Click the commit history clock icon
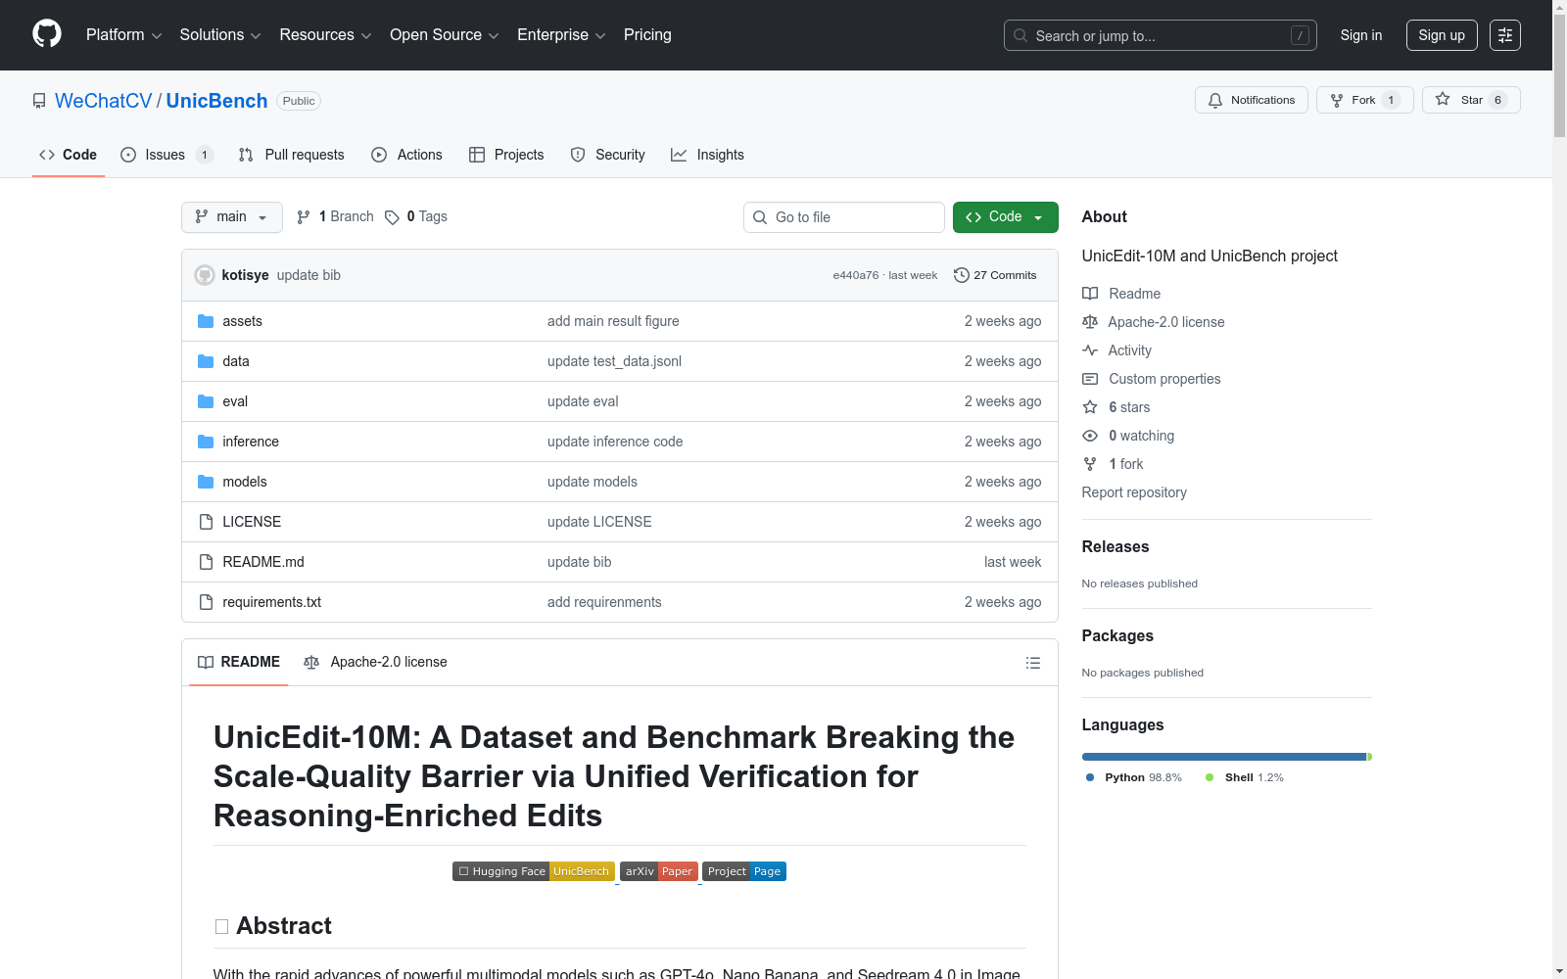 tap(962, 275)
